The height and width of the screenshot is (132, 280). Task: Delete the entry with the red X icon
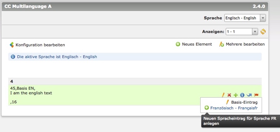click(229, 95)
